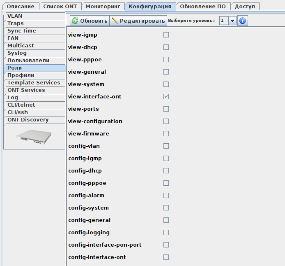Image resolution: width=285 pixels, height=266 pixels.
Task: Check the config-vlan checkbox
Action: click(x=166, y=146)
